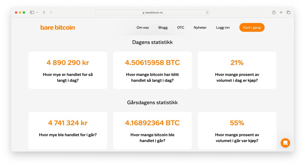The image size is (305, 166).
Task: Open the Nyheter page
Action: click(200, 27)
